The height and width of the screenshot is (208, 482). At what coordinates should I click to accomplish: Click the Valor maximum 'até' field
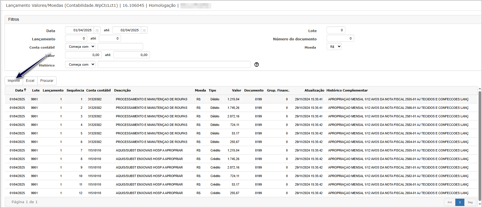pos(132,55)
